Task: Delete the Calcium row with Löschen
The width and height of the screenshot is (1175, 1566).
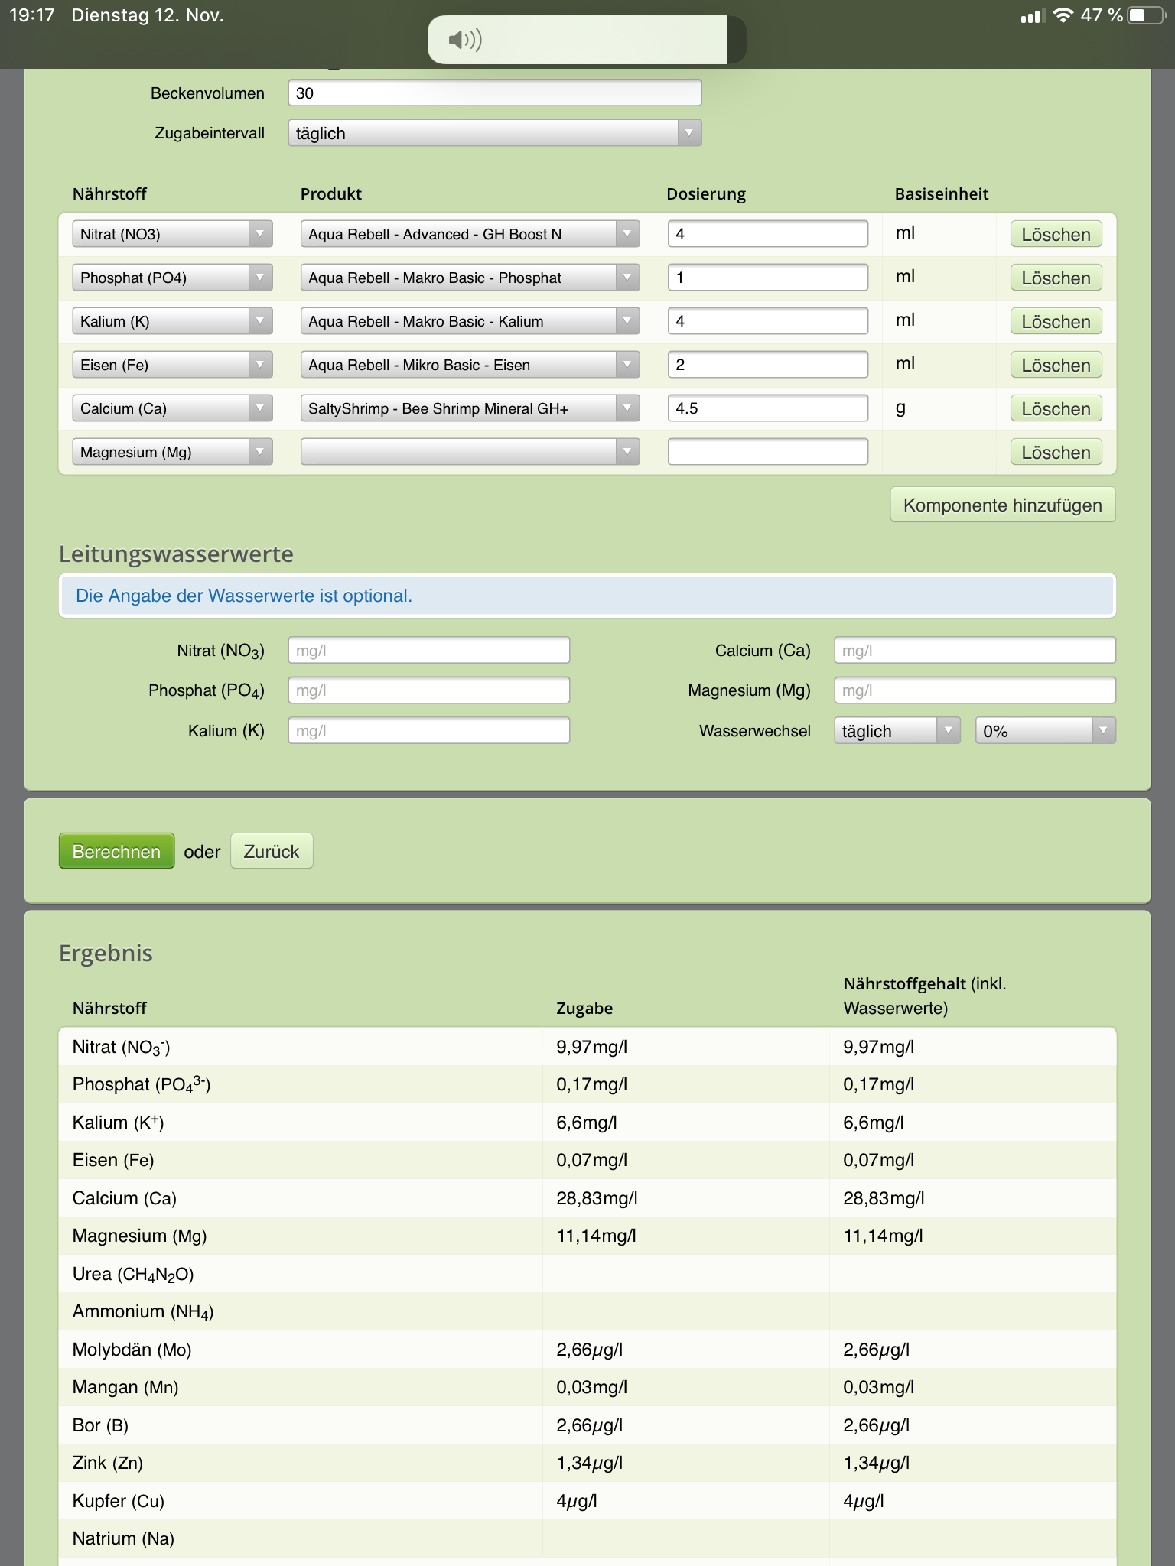Action: tap(1056, 409)
